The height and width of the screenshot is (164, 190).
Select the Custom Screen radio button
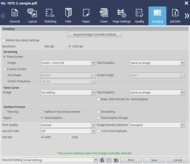coord(4,69)
